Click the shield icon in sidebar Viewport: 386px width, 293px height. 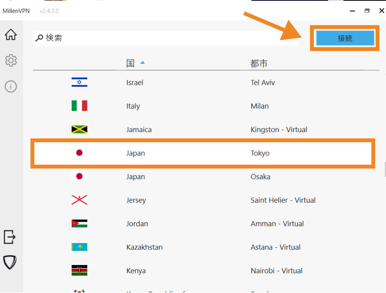point(10,262)
